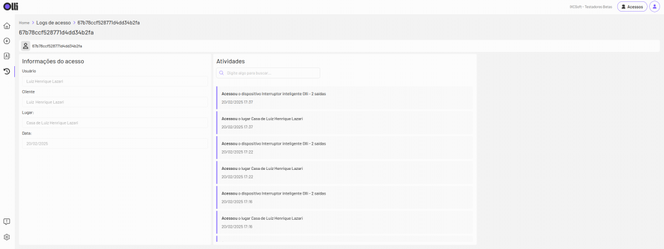Image resolution: width=664 pixels, height=249 pixels.
Task: Click the Lugar field Casa de Luiz Henrique Lazari
Action: 115,123
